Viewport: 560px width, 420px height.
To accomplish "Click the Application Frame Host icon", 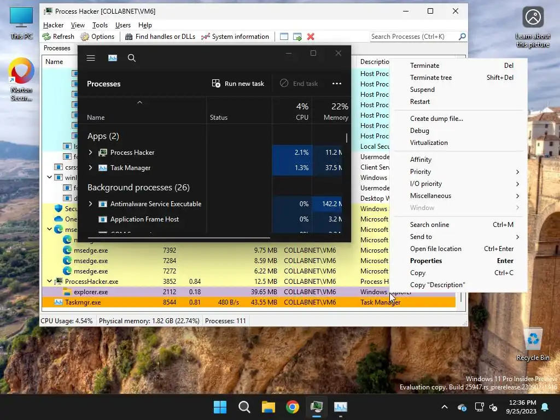I will 103,219.
